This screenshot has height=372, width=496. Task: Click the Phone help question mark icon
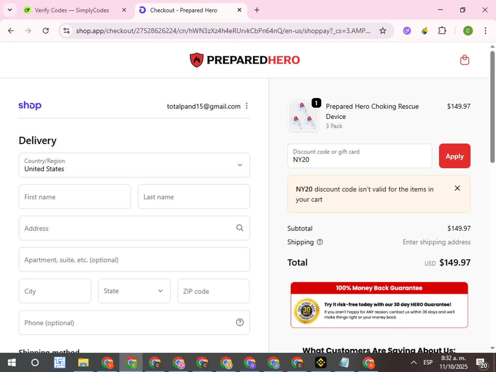(x=240, y=322)
